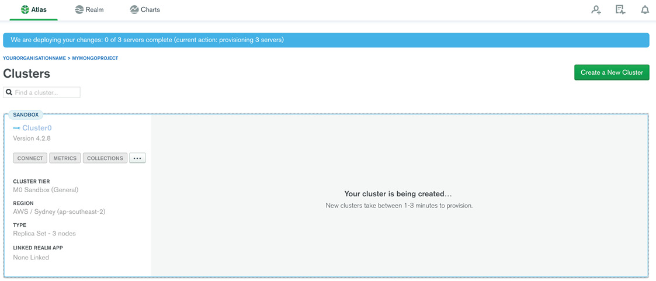
Task: Click the Atlas leaf logo icon
Action: coord(25,9)
